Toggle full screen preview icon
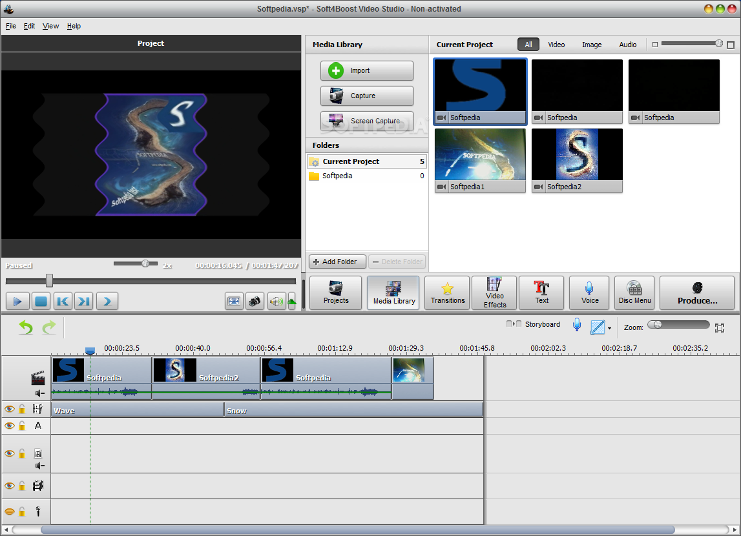Screen dimensions: 741x536 coord(234,302)
